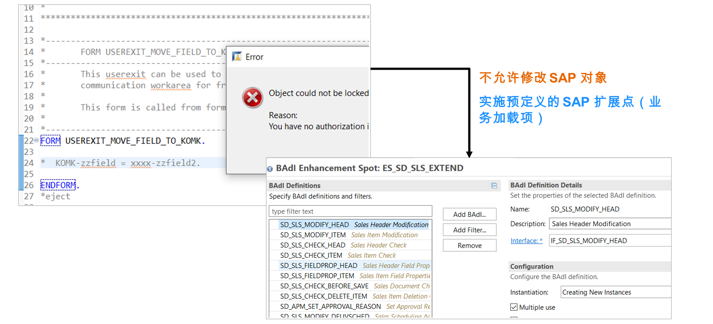Focus the type filter text field
The height and width of the screenshot is (324, 713).
pyautogui.click(x=350, y=211)
